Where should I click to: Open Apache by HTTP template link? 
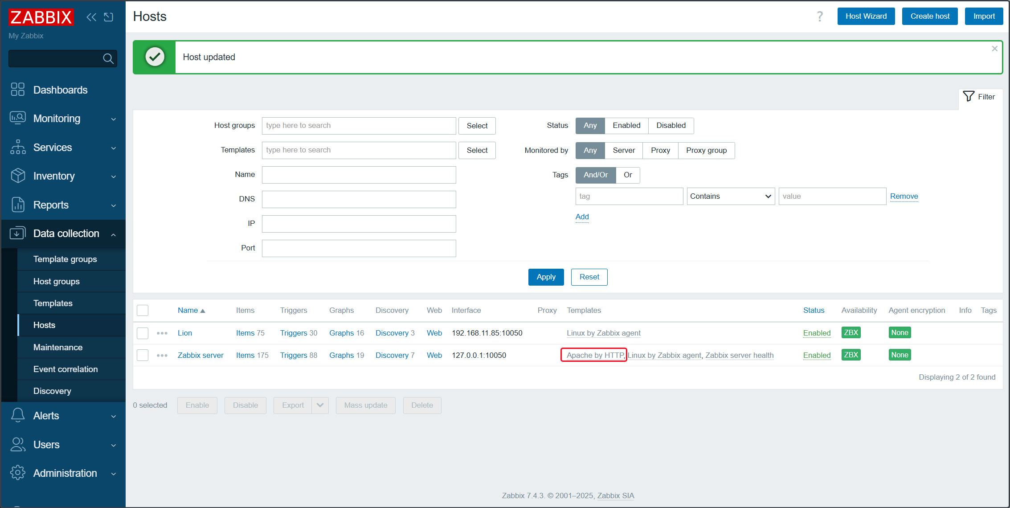pos(594,355)
